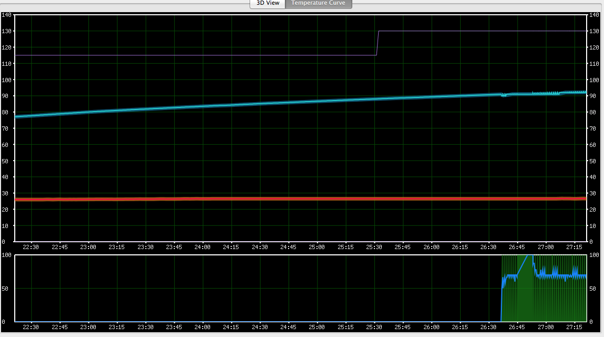This screenshot has height=337, width=604.
Task: Click the small dip in the cyan curve
Action: coord(503,95)
